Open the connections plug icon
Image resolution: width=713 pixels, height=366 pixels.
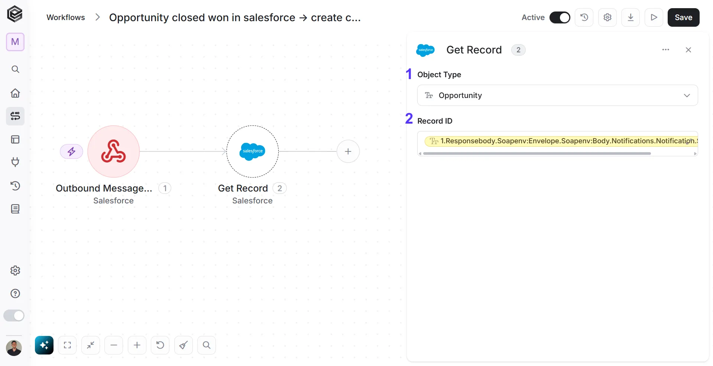point(15,162)
